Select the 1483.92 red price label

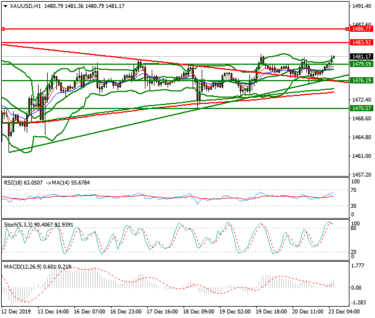click(x=361, y=43)
